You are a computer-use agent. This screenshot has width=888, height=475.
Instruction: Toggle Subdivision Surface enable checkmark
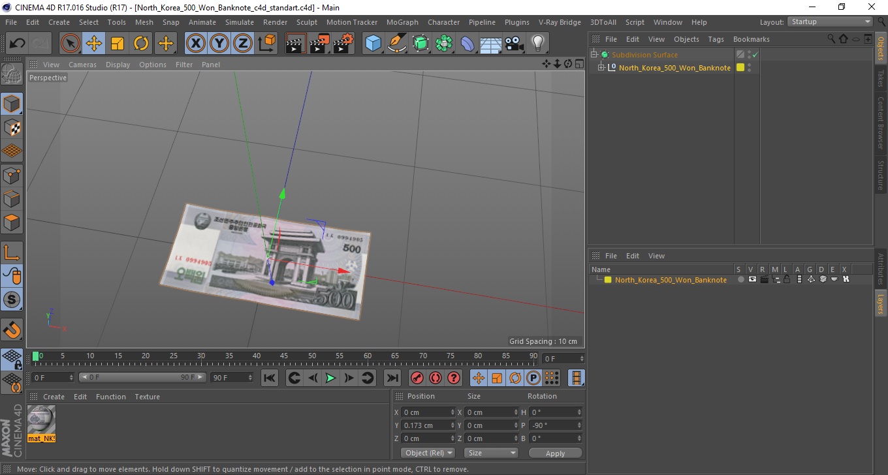(755, 55)
